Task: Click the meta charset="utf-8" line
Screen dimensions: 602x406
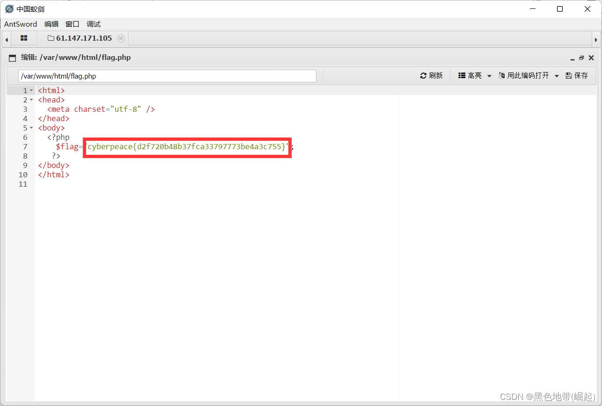Action: (x=101, y=109)
